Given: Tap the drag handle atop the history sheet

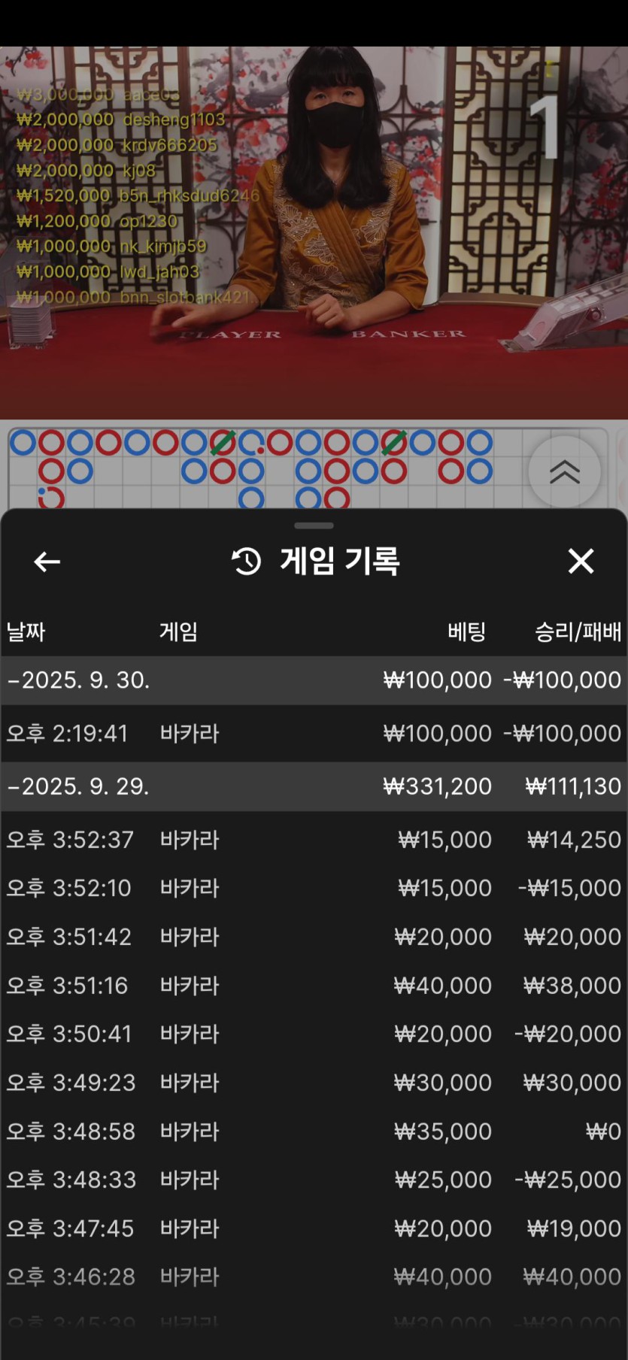Looking at the screenshot, I should 314,526.
